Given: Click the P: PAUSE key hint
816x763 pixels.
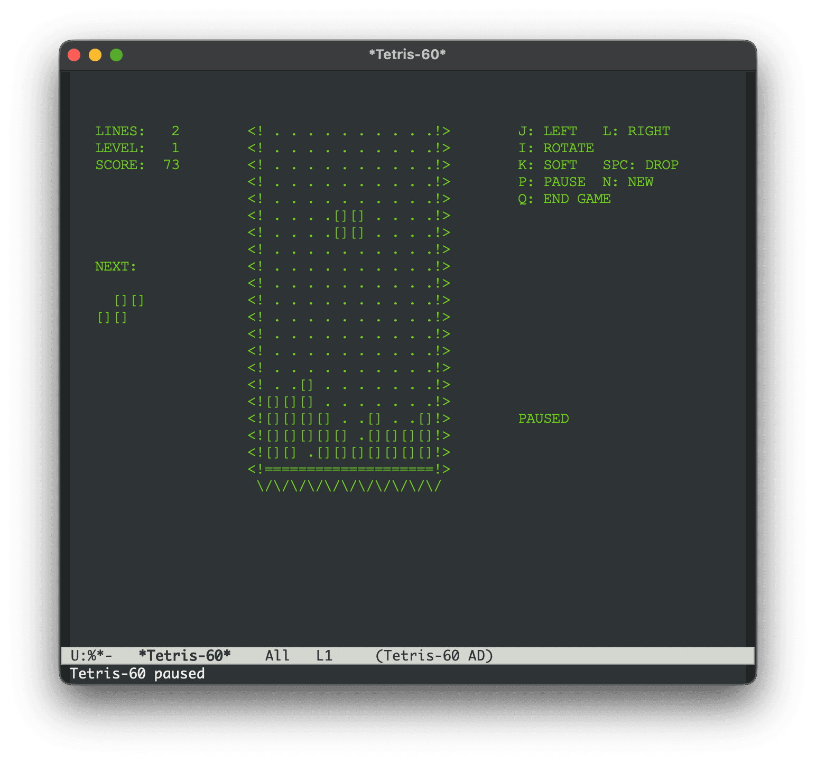Looking at the screenshot, I should pyautogui.click(x=552, y=182).
